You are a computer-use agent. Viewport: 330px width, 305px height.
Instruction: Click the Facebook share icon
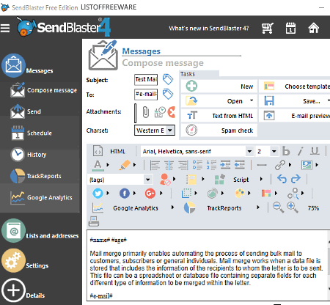tap(125, 194)
